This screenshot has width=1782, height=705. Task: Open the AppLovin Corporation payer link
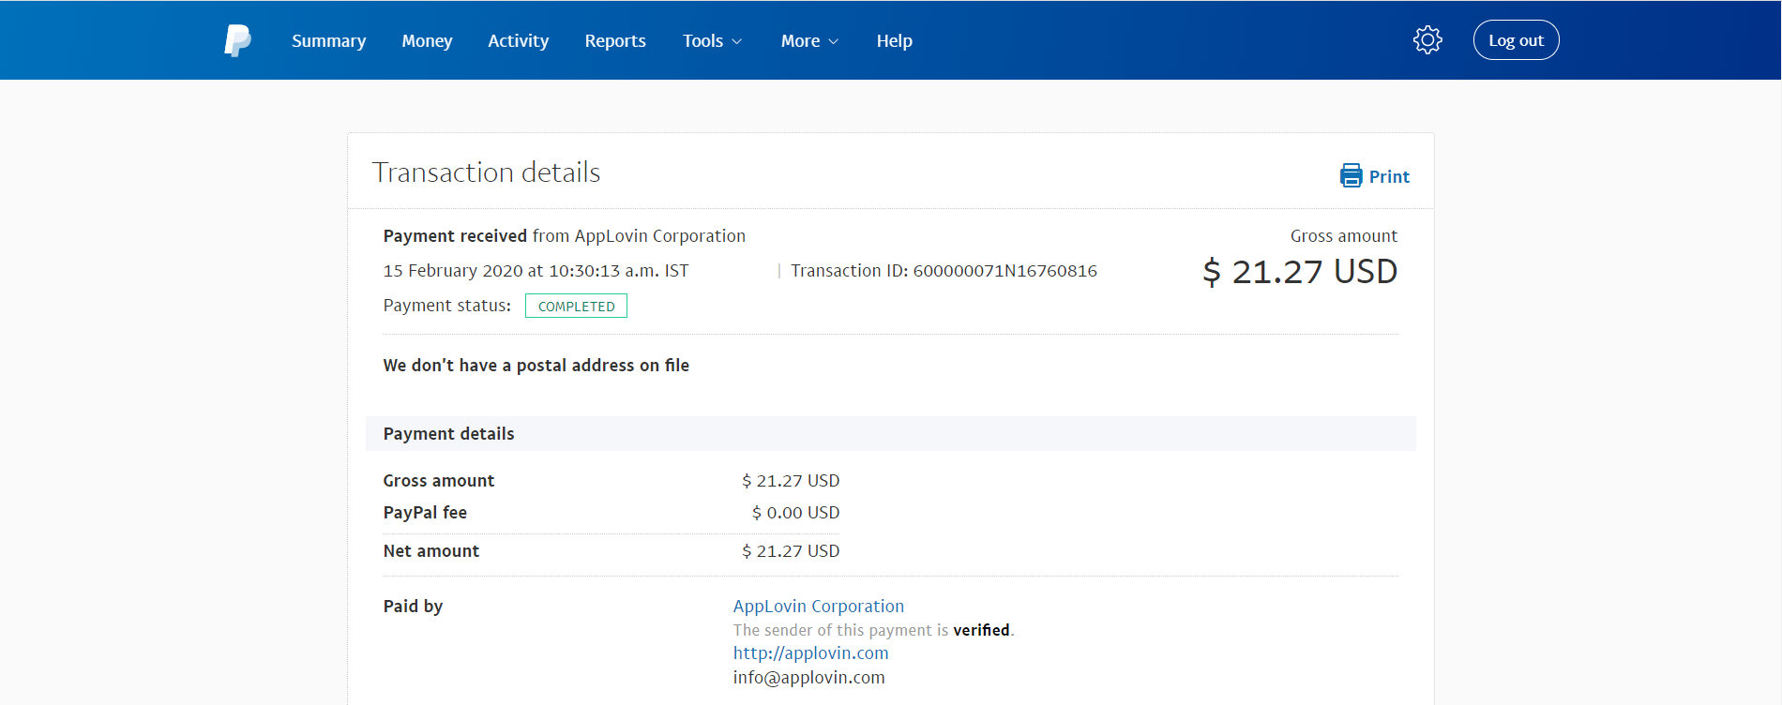(819, 607)
